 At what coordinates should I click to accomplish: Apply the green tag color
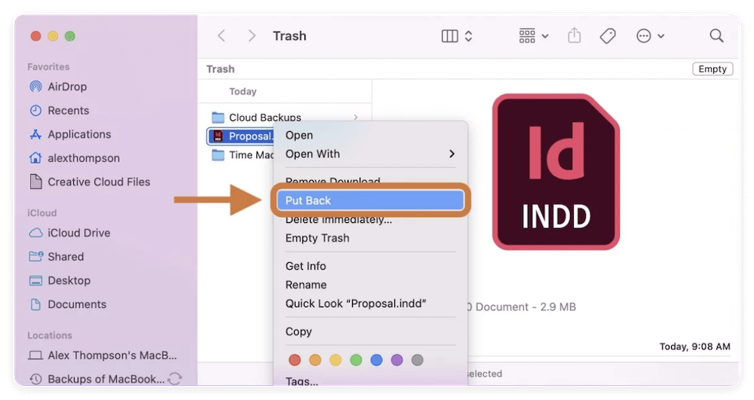(356, 359)
